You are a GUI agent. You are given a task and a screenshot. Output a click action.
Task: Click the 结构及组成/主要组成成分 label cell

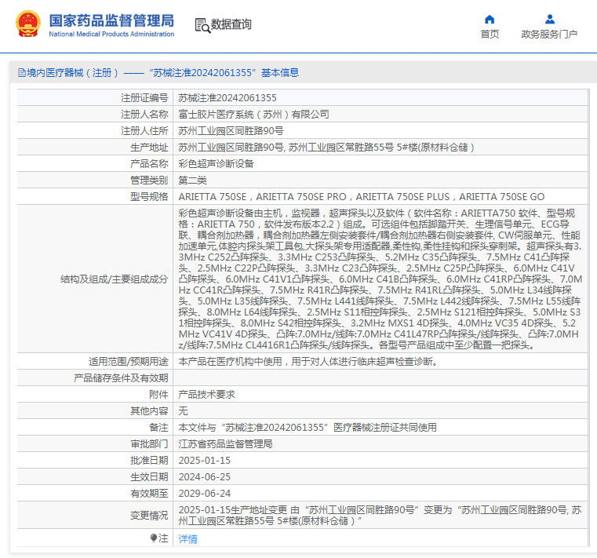(x=95, y=279)
